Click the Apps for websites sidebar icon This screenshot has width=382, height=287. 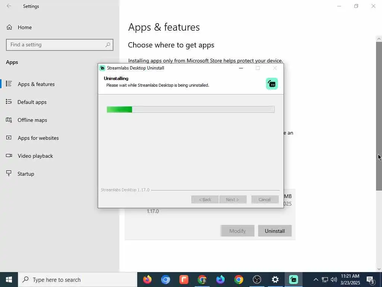[9, 138]
